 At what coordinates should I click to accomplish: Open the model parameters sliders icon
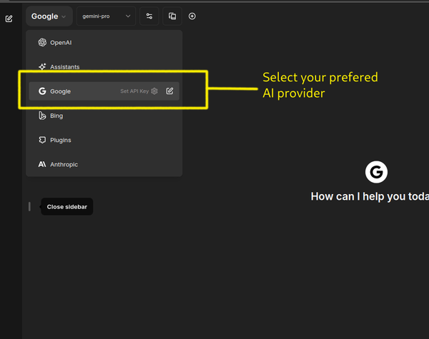click(149, 16)
